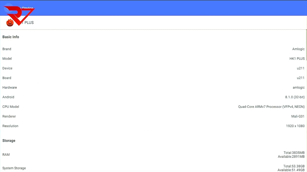Click the 'My Device' header title
307x172 pixels.
click(28, 8)
